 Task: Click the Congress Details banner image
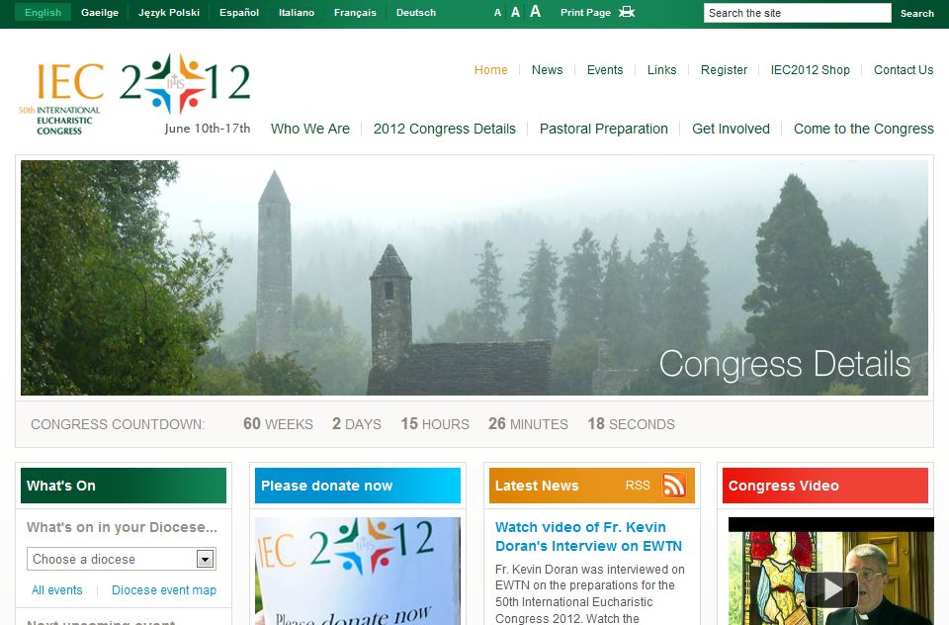pyautogui.click(x=474, y=278)
